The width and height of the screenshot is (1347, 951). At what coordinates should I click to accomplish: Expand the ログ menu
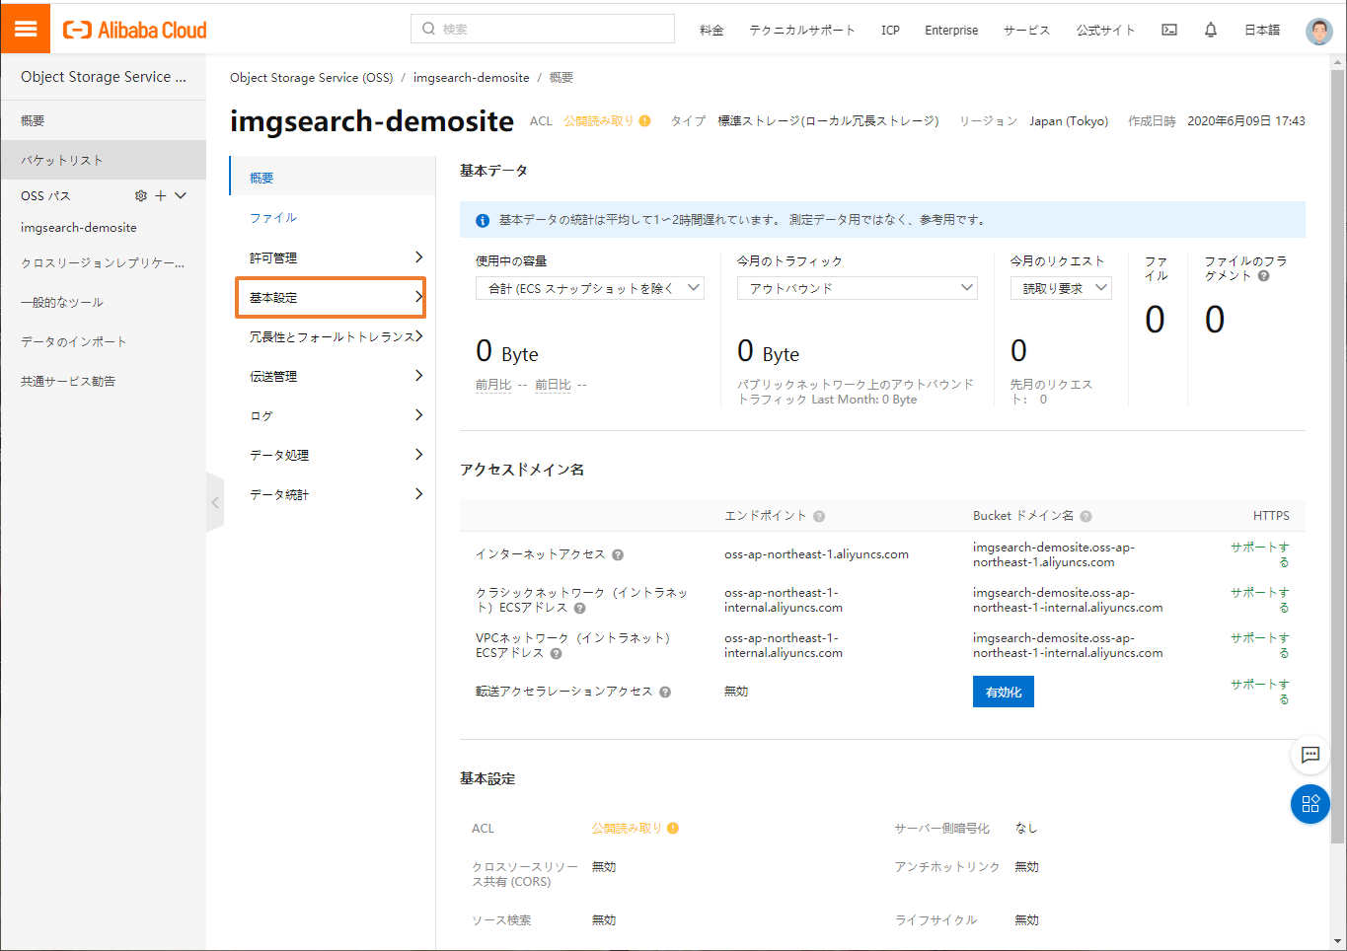[x=332, y=415]
